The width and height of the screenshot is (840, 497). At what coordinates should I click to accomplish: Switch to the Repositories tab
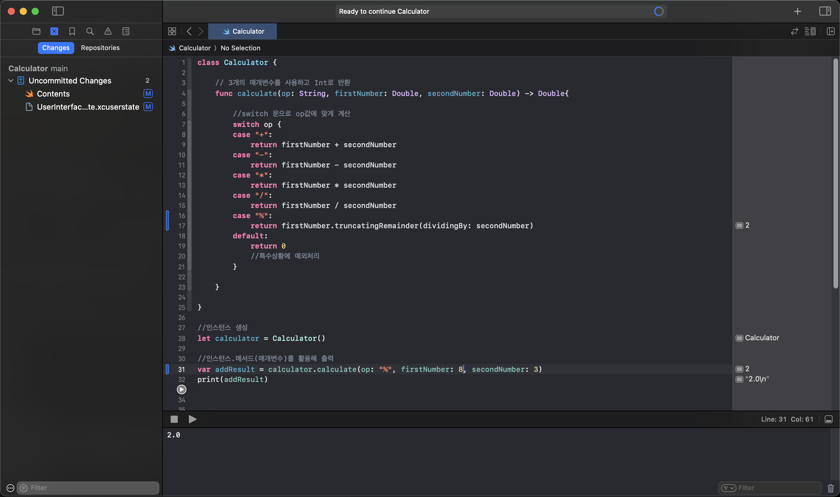(x=100, y=48)
